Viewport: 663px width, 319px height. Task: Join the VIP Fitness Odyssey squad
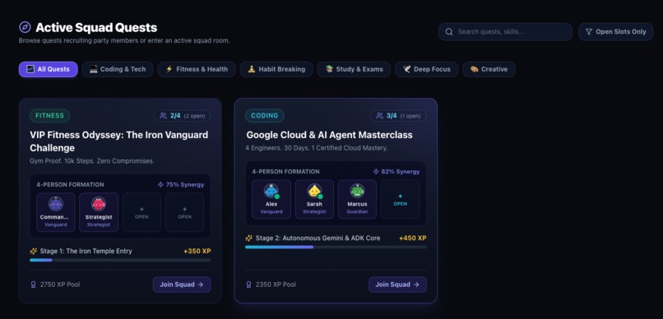point(182,284)
